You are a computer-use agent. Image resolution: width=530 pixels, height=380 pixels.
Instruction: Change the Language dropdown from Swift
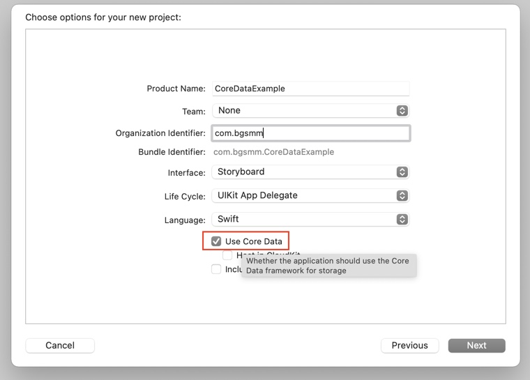[310, 220]
